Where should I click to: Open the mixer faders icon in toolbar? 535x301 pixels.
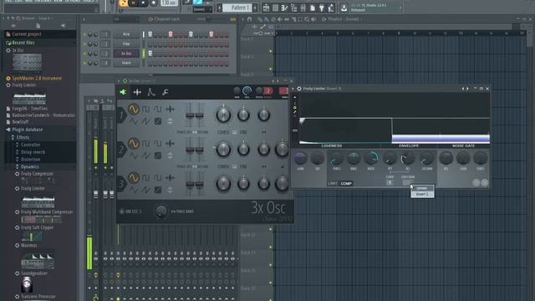pos(303,8)
